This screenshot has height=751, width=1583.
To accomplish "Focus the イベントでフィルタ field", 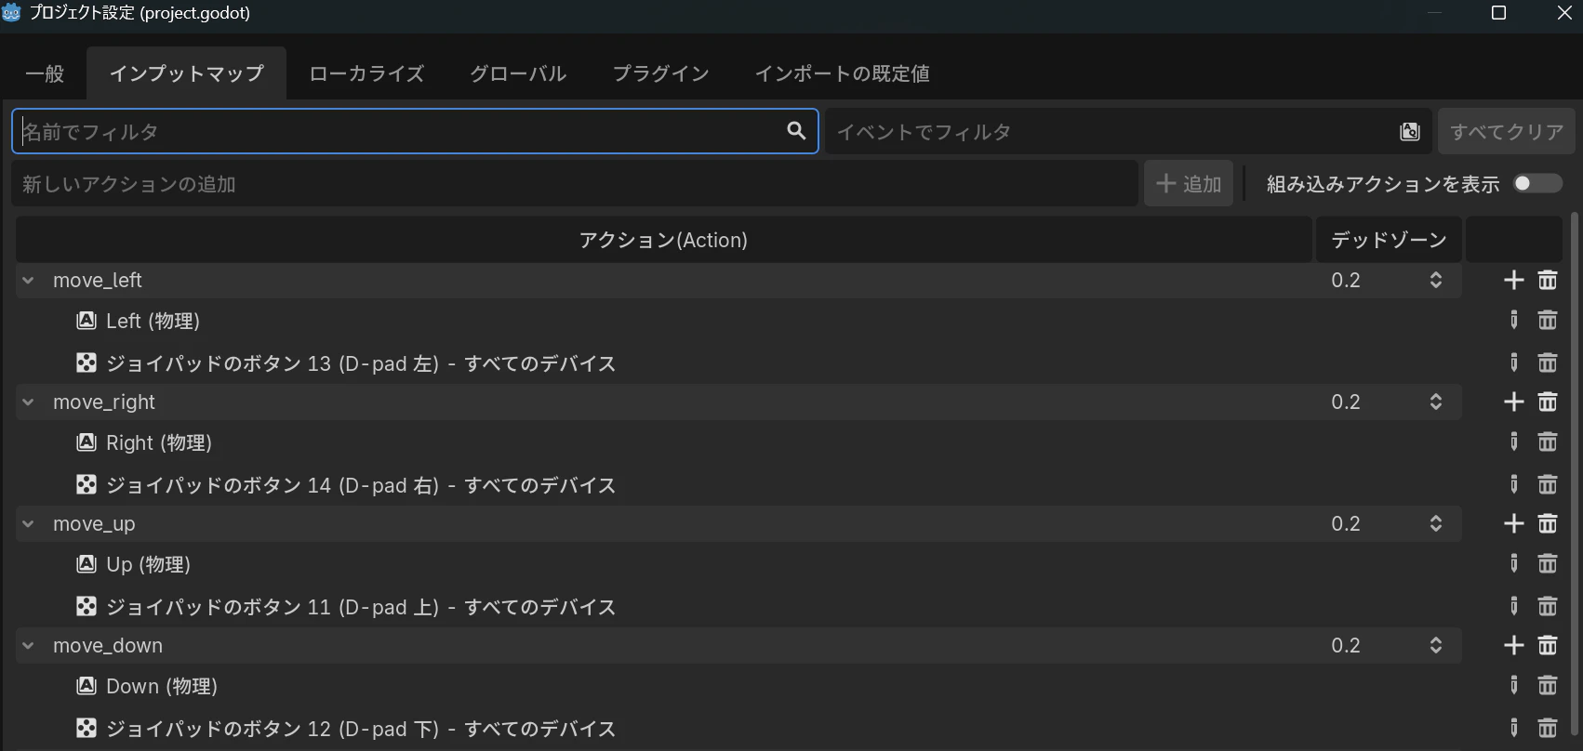I will coord(1129,132).
